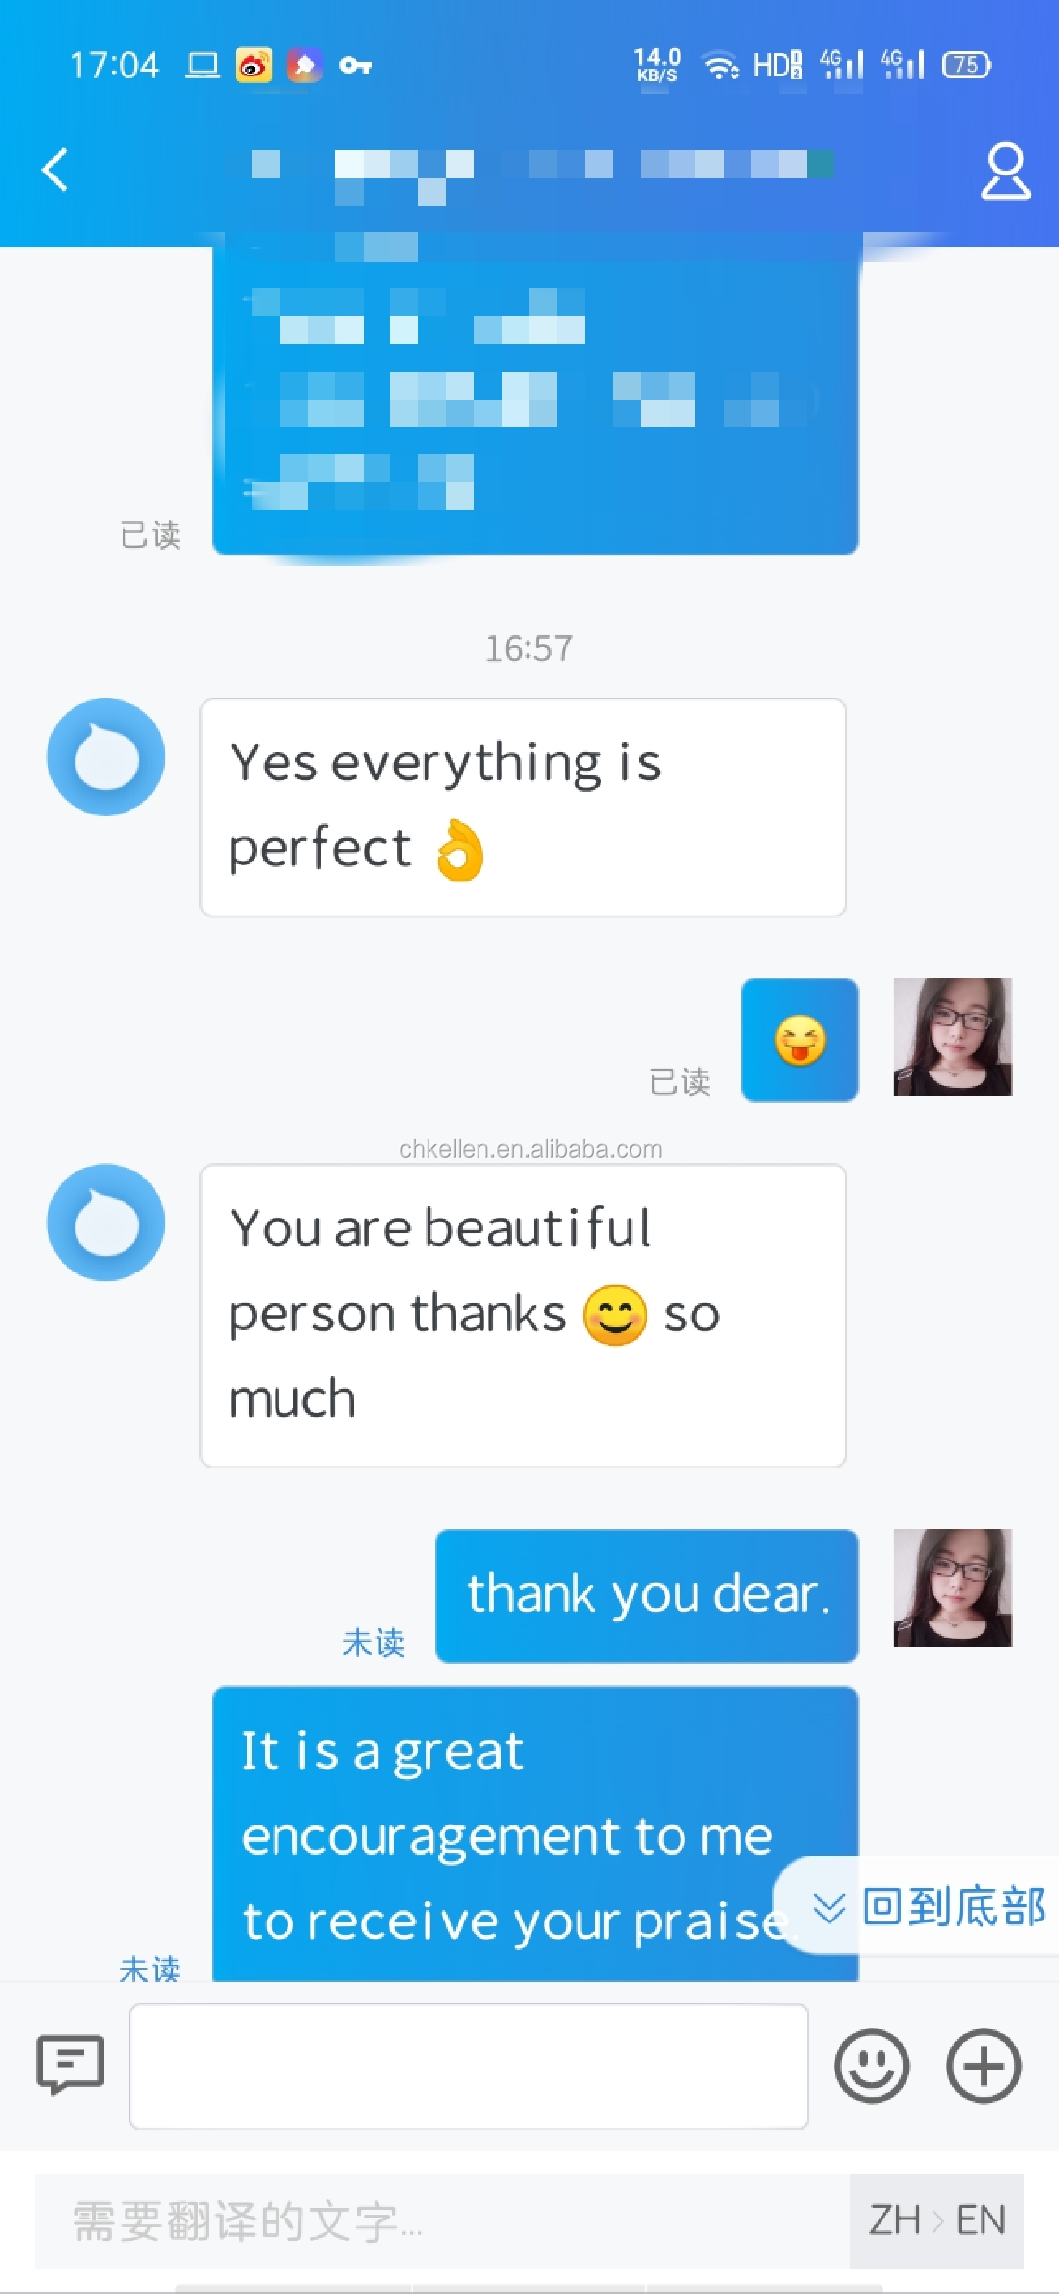Open chkellen.en.alibaba.com link
The image size is (1059, 2294).
[530, 1149]
